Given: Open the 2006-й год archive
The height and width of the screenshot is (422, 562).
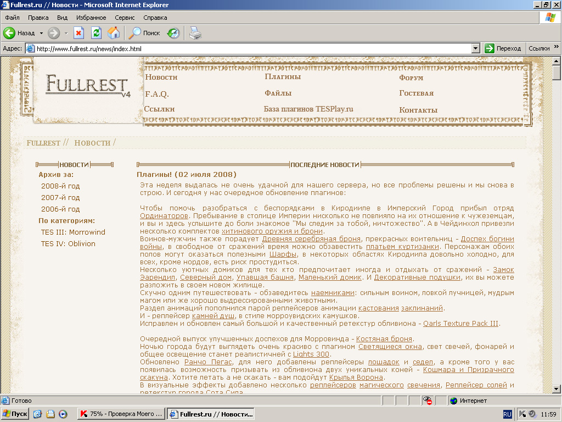Looking at the screenshot, I should coord(60,209).
